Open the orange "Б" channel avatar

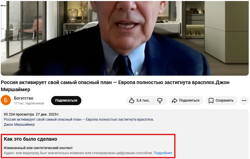coord(6,100)
